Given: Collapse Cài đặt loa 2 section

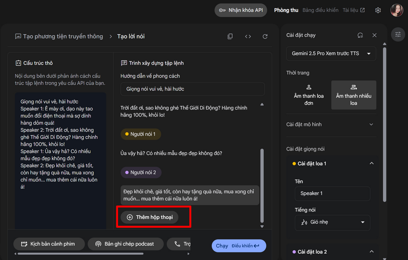Looking at the screenshot, I should [x=371, y=252].
